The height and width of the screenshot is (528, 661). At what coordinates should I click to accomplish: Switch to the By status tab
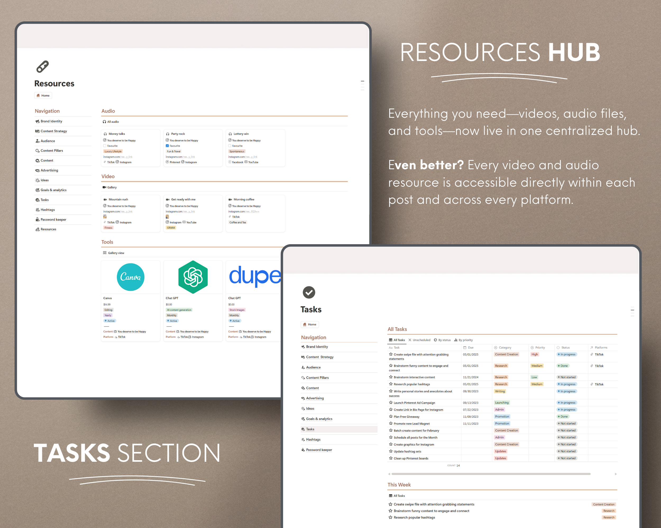(442, 340)
